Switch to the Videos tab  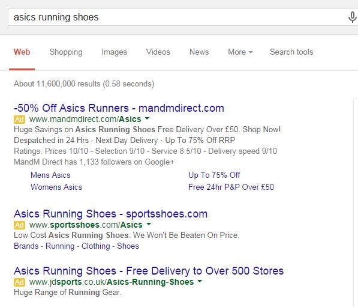(x=158, y=52)
